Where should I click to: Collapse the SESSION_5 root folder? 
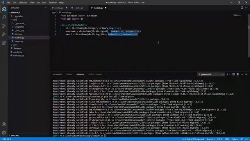coord(16,13)
